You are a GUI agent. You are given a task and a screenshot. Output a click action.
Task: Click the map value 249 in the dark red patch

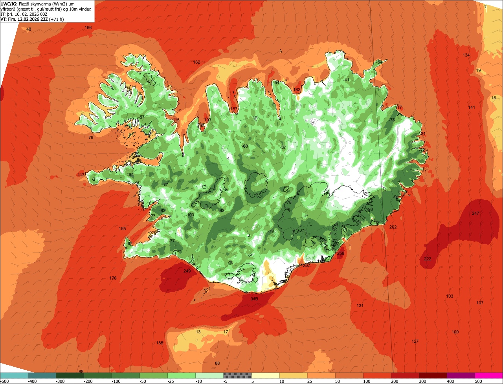[x=187, y=271]
